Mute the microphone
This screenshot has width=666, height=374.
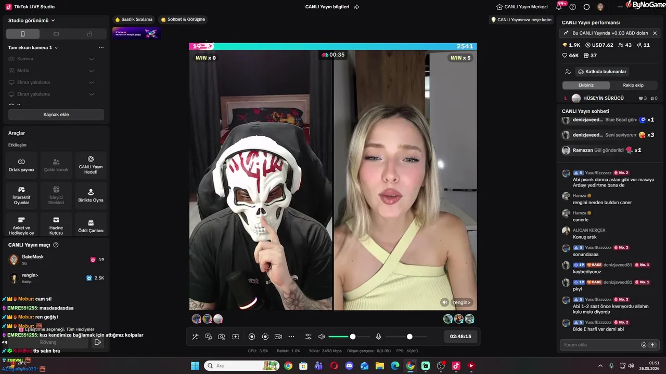tap(378, 337)
